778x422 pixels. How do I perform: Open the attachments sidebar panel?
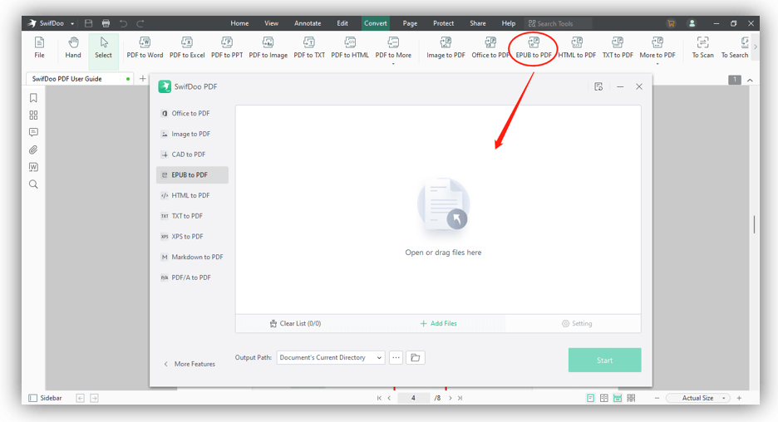[x=33, y=150]
